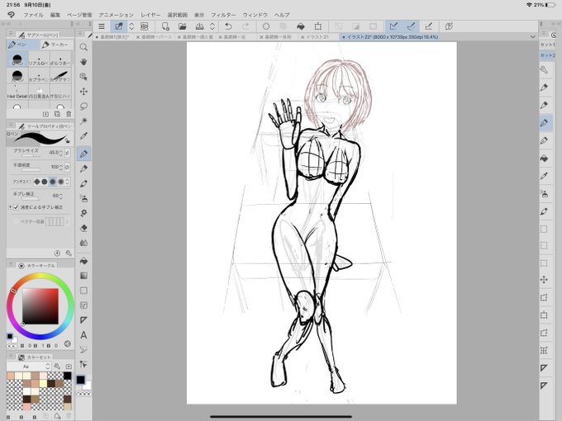Click the Clear/delete circle icon in the command bar
Image resolution: width=562 pixels, height=421 pixels.
[266, 26]
